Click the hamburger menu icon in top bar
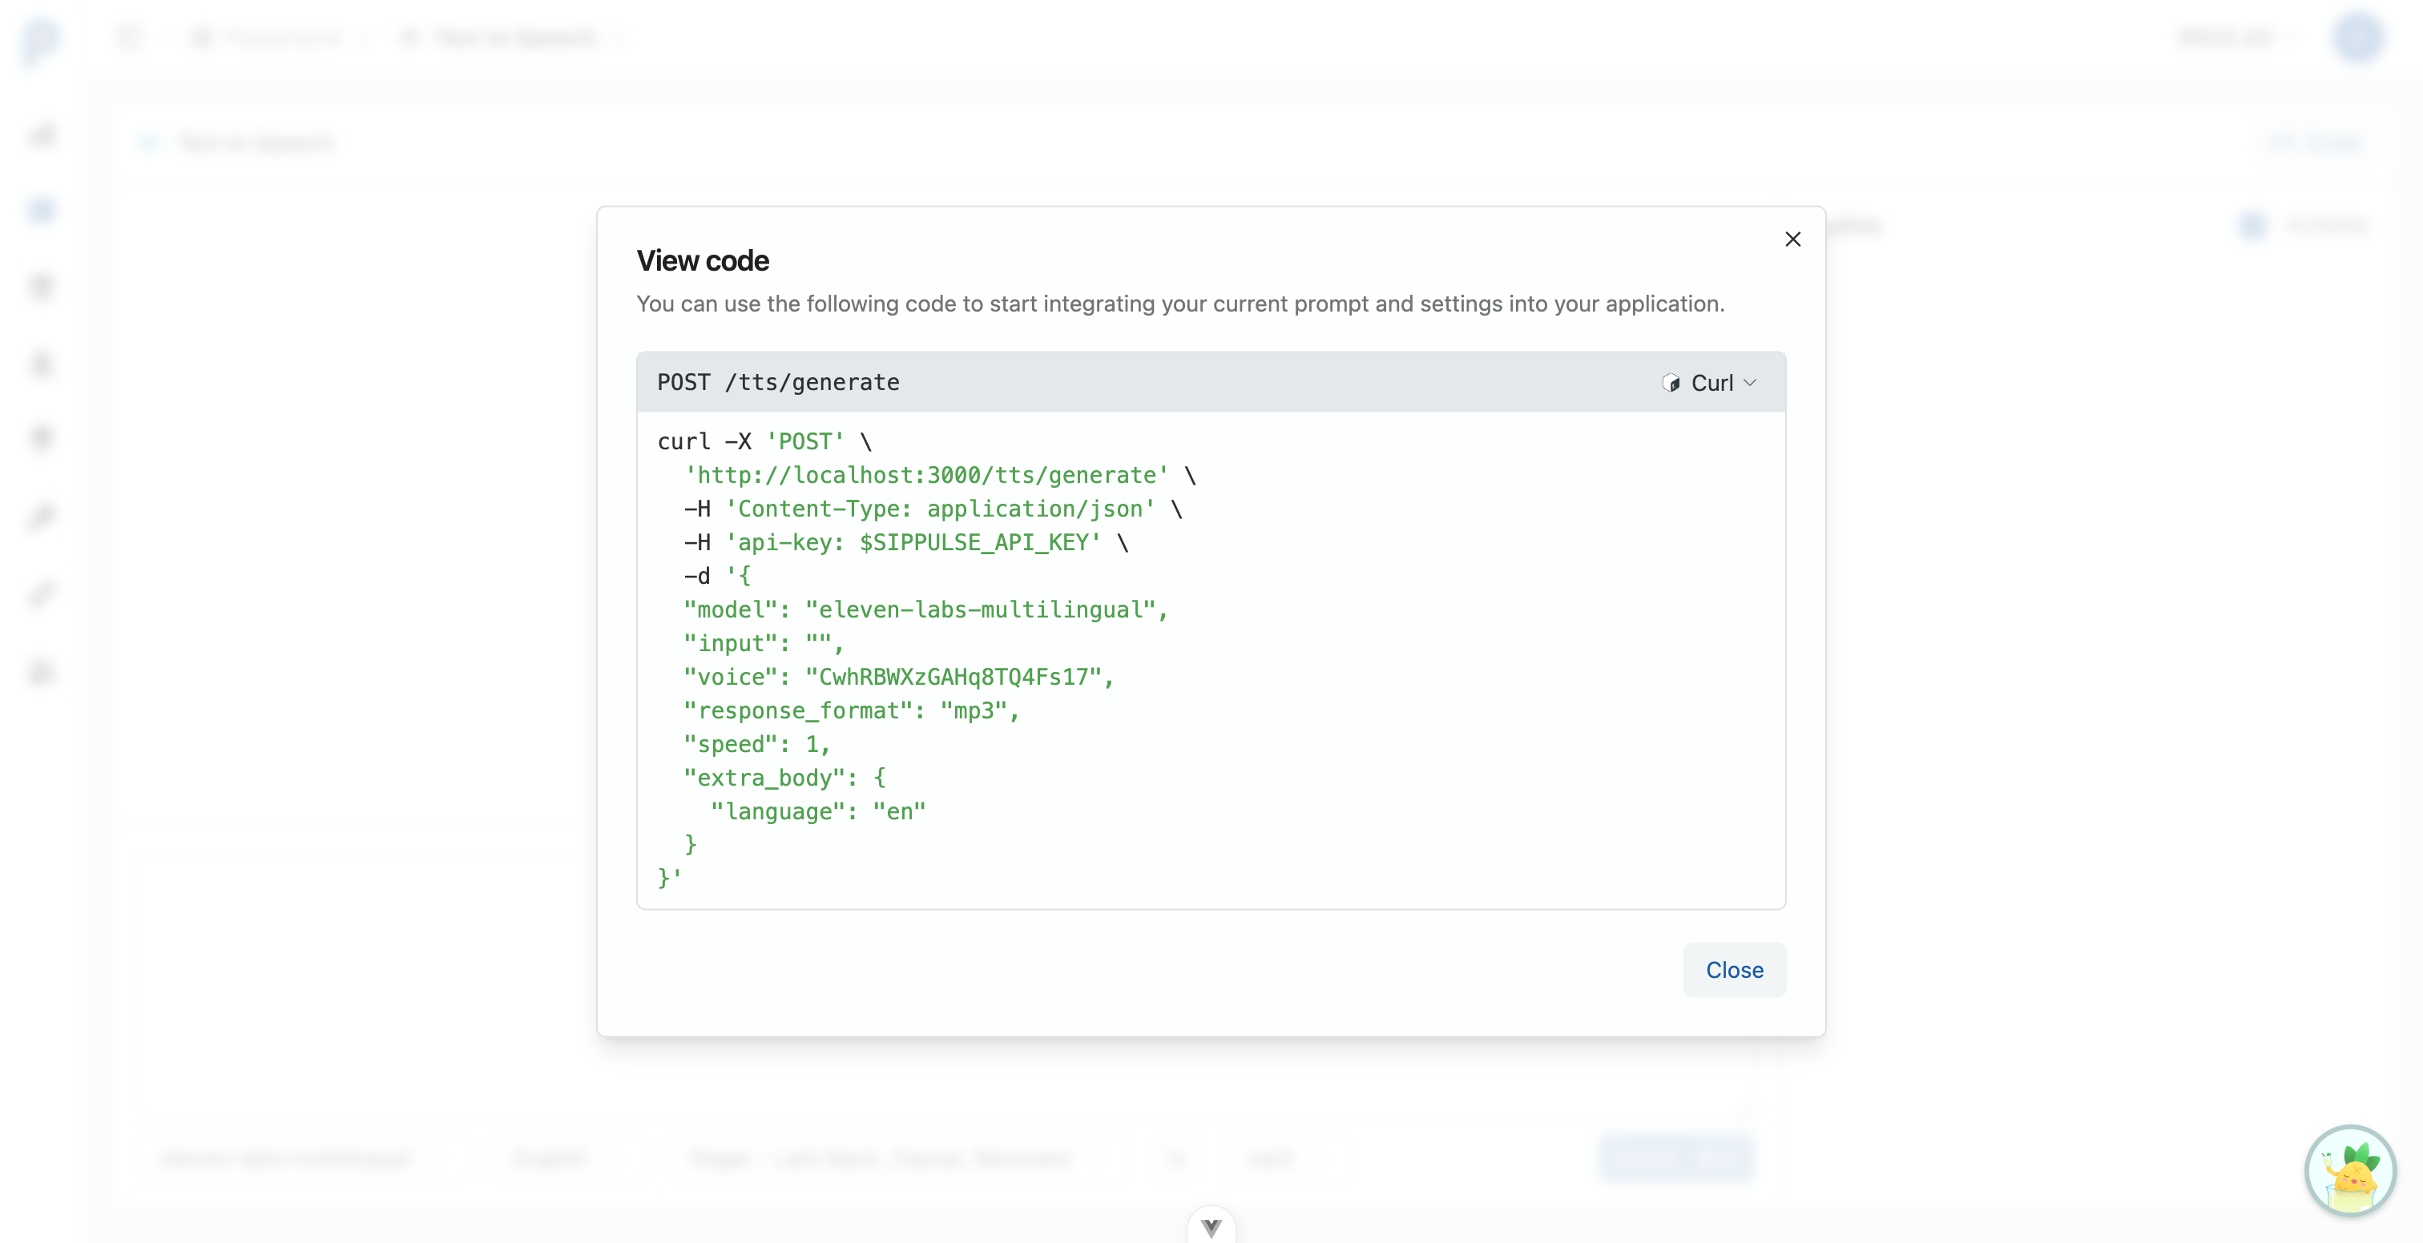This screenshot has height=1243, width=2423. tap(130, 37)
